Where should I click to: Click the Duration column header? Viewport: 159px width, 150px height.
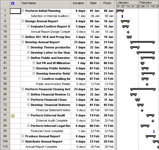(x=79, y=4)
